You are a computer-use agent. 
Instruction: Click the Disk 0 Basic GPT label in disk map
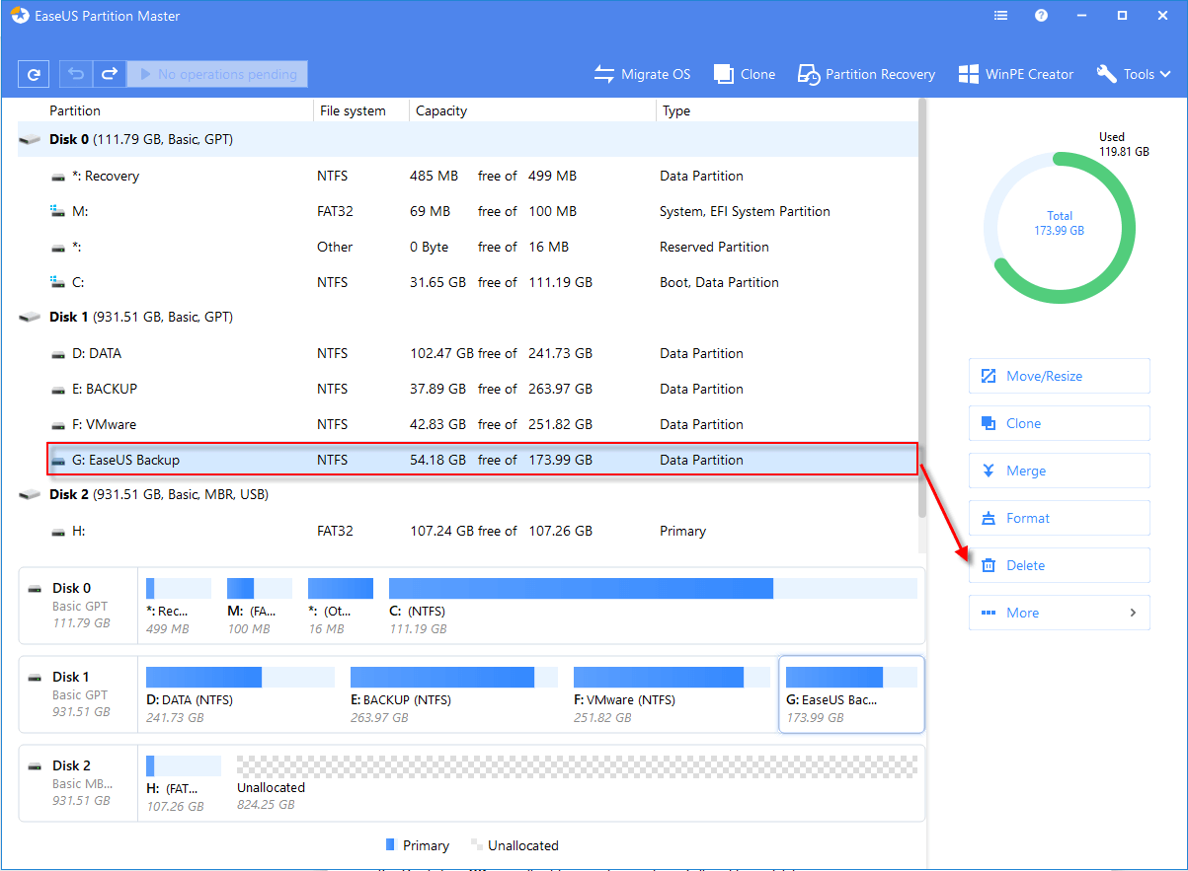coord(79,607)
